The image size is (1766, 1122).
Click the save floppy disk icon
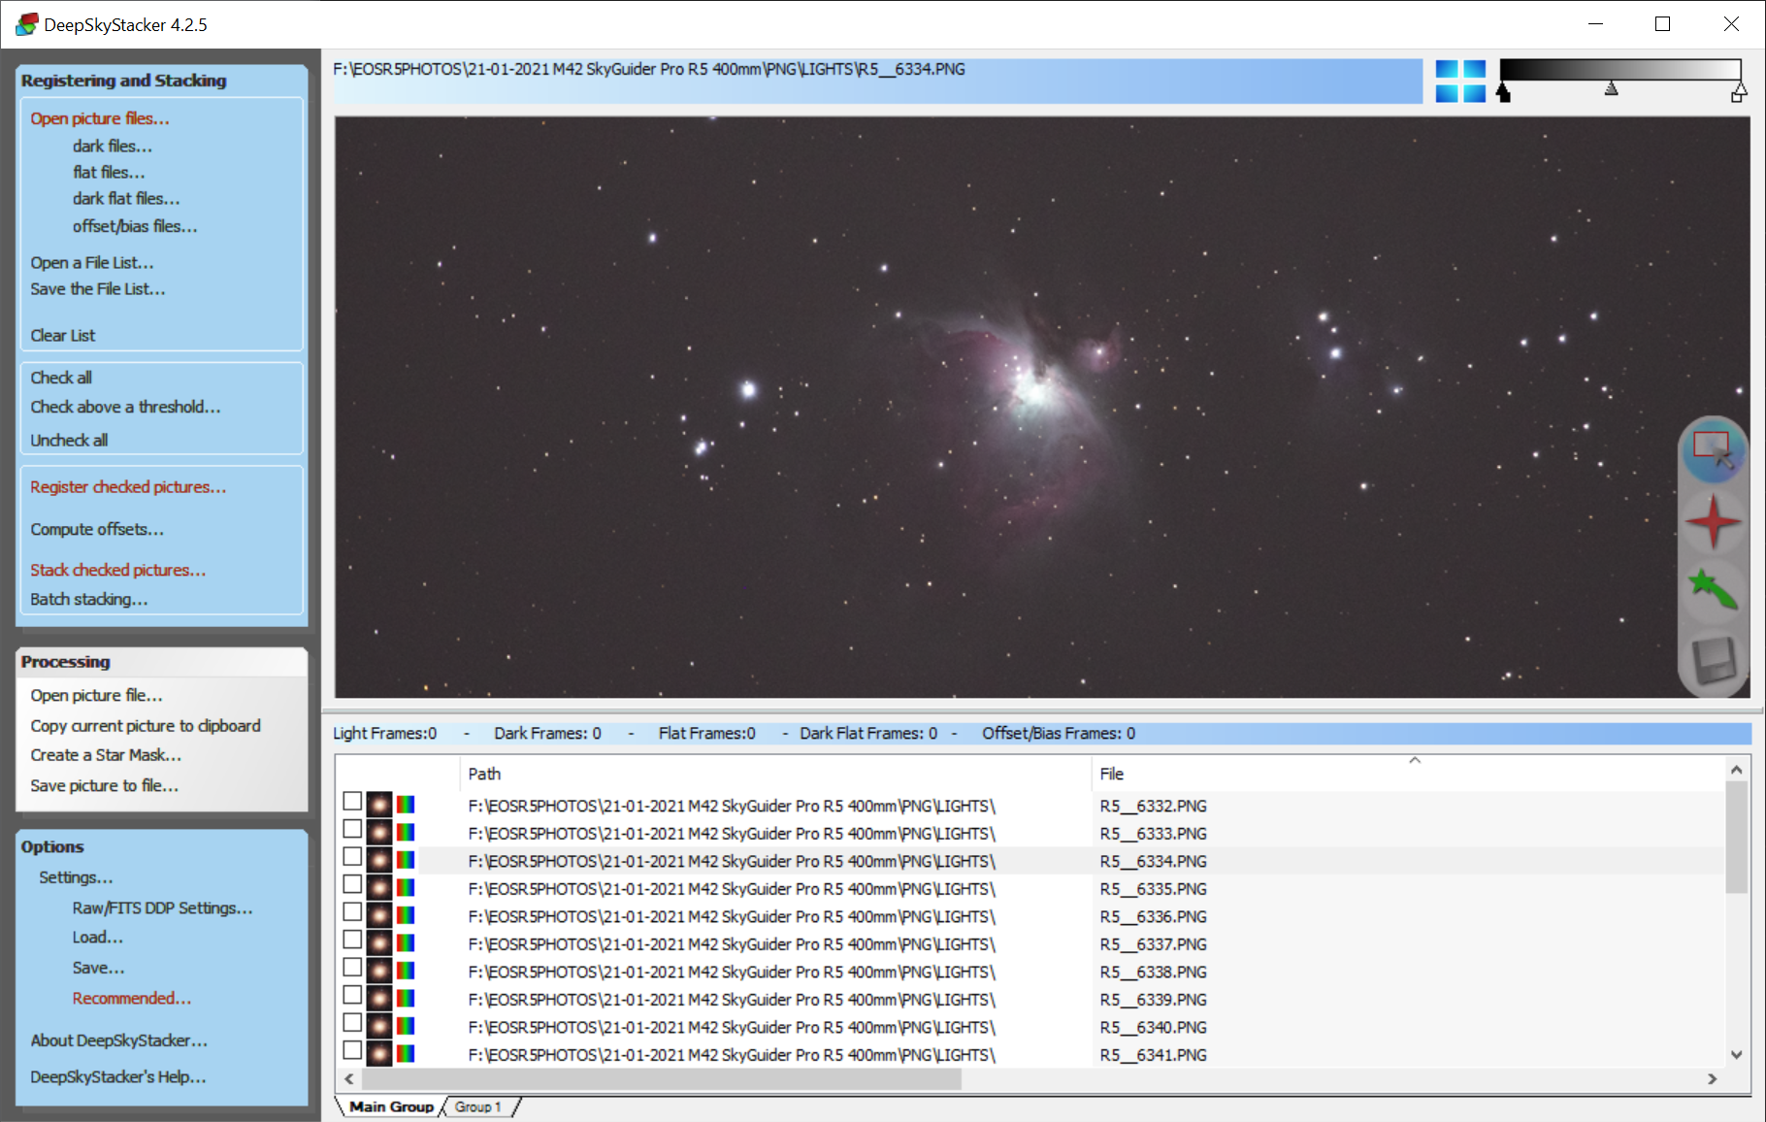click(1714, 661)
